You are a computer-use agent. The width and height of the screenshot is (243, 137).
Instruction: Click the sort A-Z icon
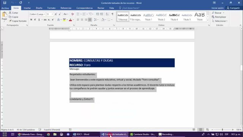(x=107, y=14)
